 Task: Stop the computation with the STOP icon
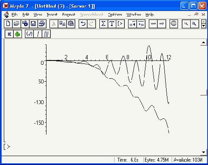tap(174, 24)
